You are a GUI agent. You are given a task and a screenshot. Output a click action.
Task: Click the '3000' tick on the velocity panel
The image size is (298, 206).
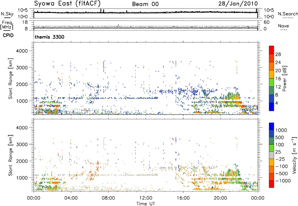point(22,144)
